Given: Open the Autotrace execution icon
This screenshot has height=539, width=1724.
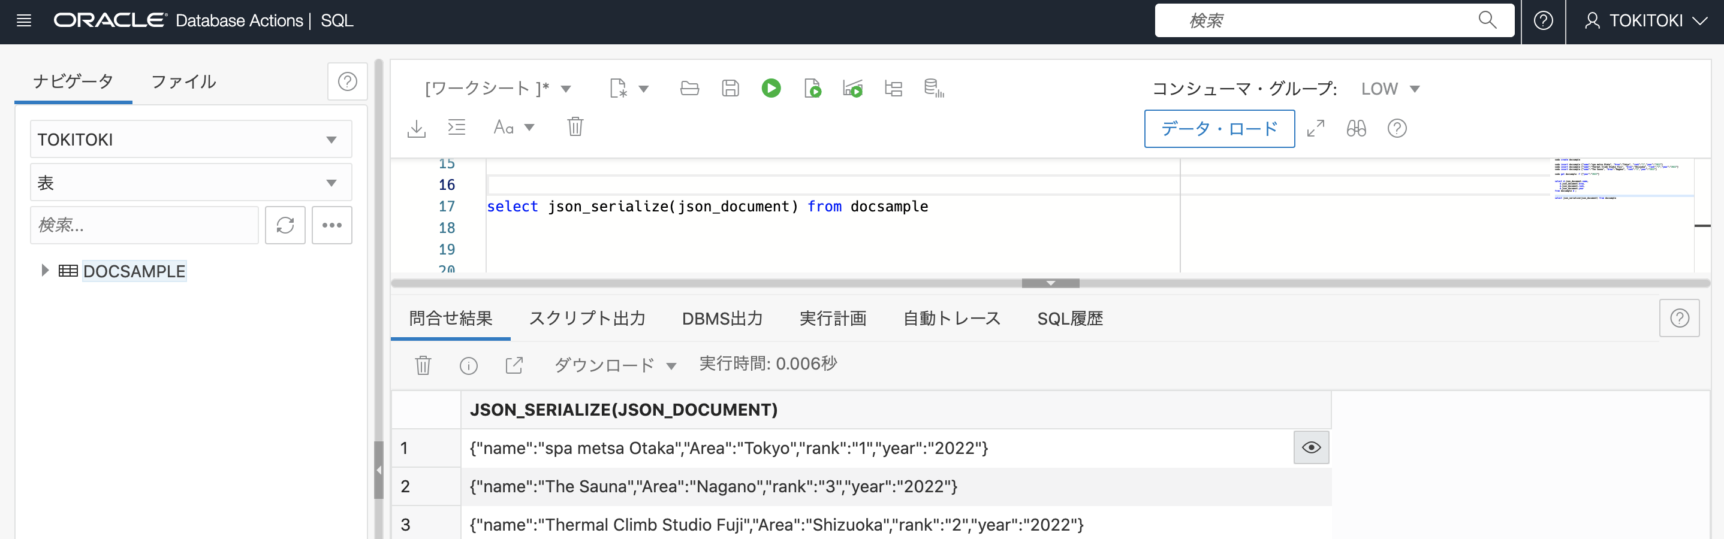Looking at the screenshot, I should pyautogui.click(x=852, y=87).
